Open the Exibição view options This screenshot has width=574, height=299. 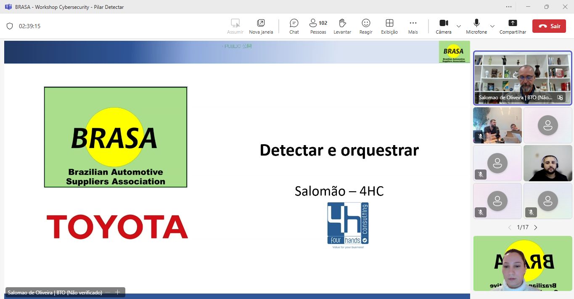(389, 26)
